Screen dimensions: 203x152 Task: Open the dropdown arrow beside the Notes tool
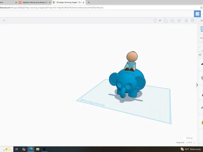160,20
